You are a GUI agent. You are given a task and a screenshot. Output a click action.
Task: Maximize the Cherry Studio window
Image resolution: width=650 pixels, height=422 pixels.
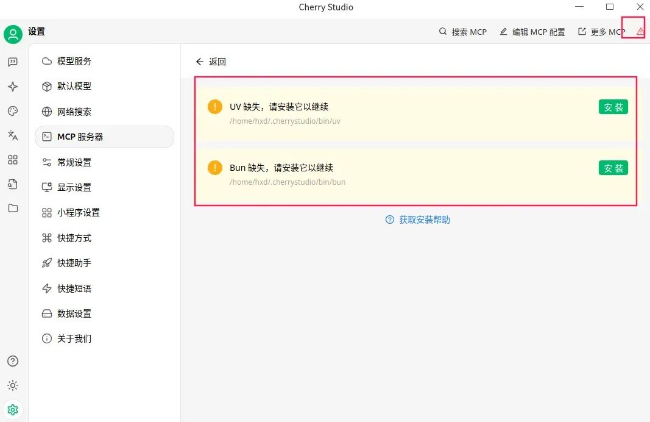[x=610, y=7]
